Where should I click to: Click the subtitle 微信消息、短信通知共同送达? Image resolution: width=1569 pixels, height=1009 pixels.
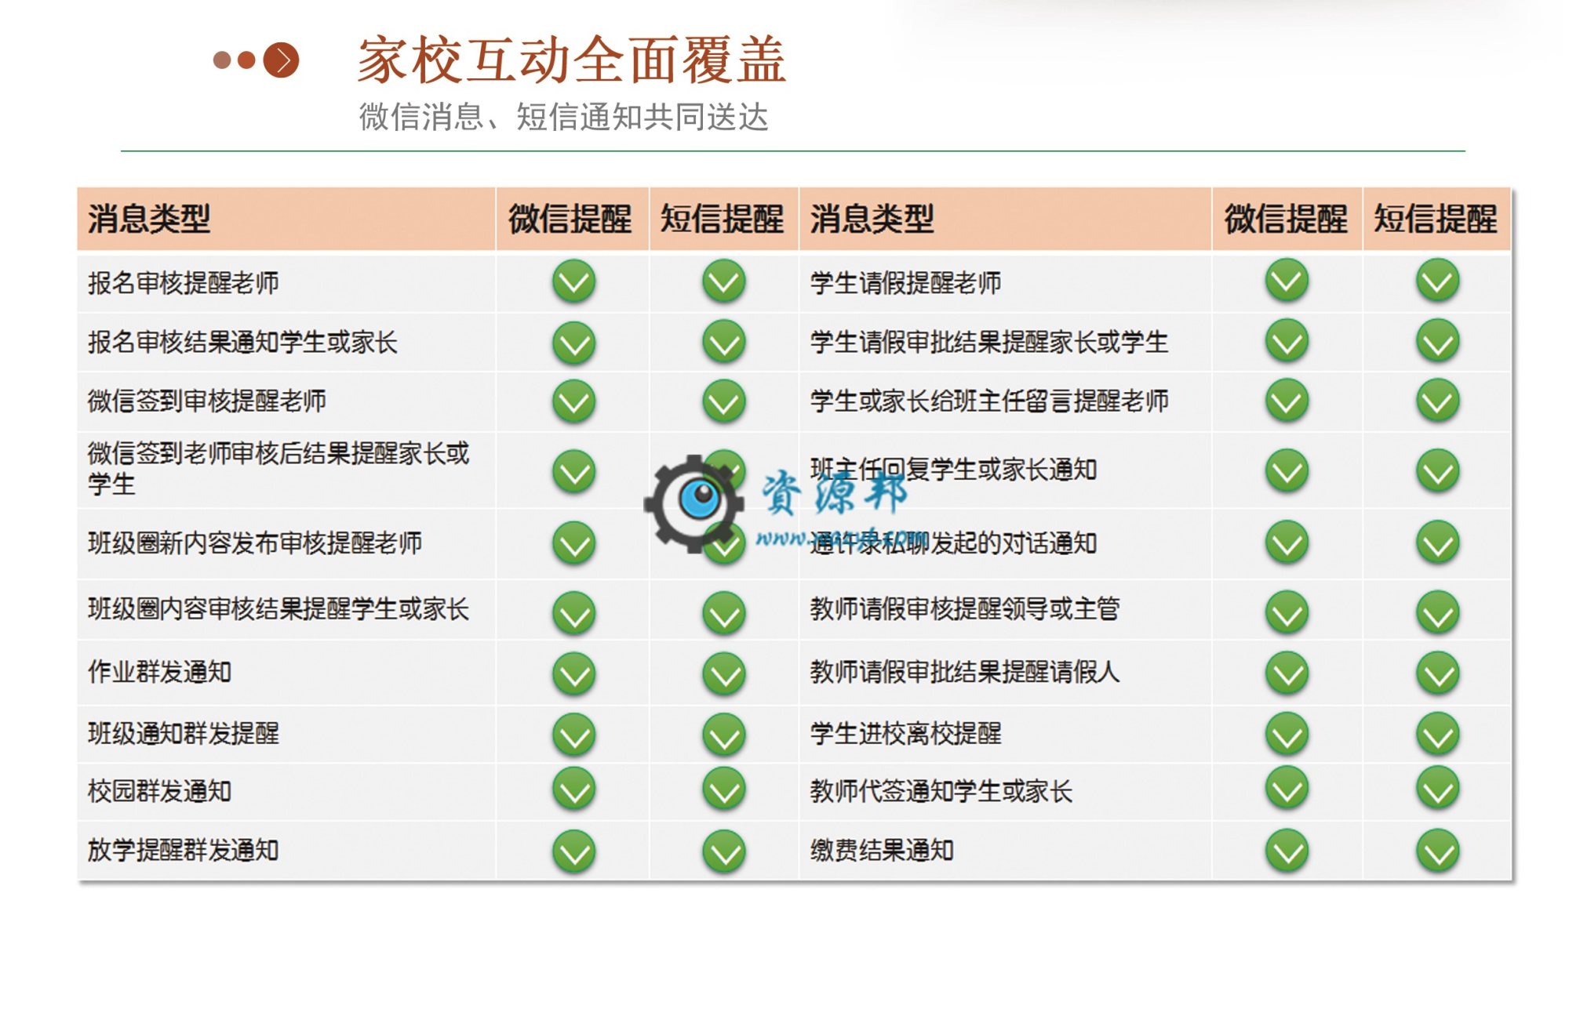coord(564,118)
